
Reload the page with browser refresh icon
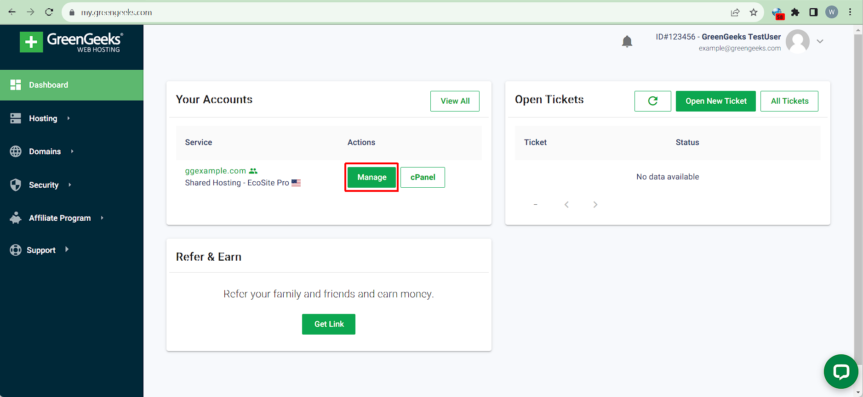point(49,12)
